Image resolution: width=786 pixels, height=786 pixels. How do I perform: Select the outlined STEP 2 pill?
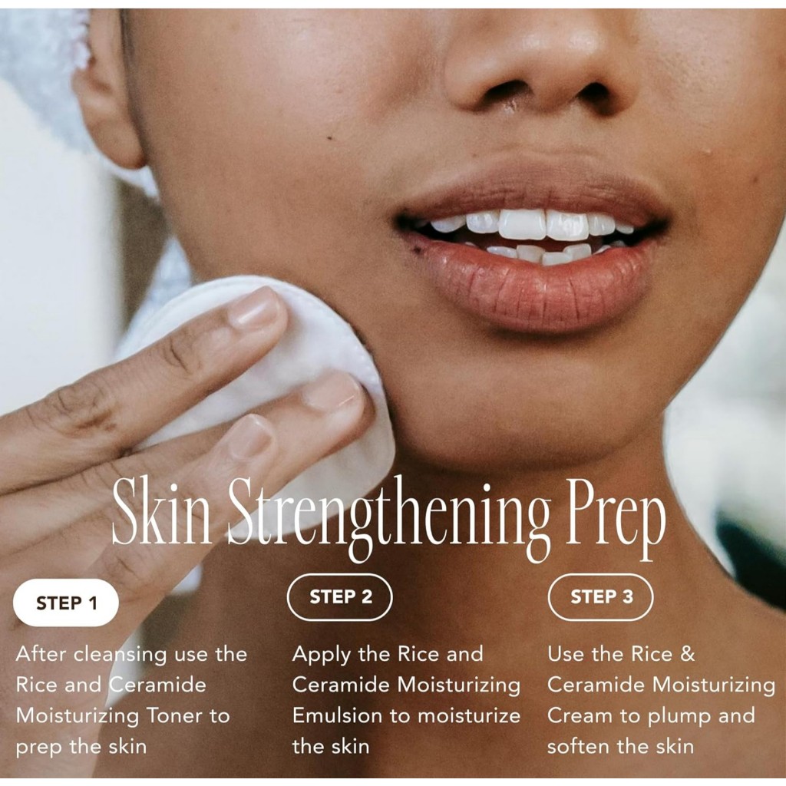(340, 597)
